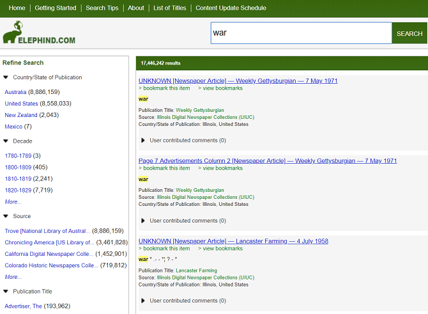Filter results by Mexico
The image size is (428, 314).
click(13, 127)
